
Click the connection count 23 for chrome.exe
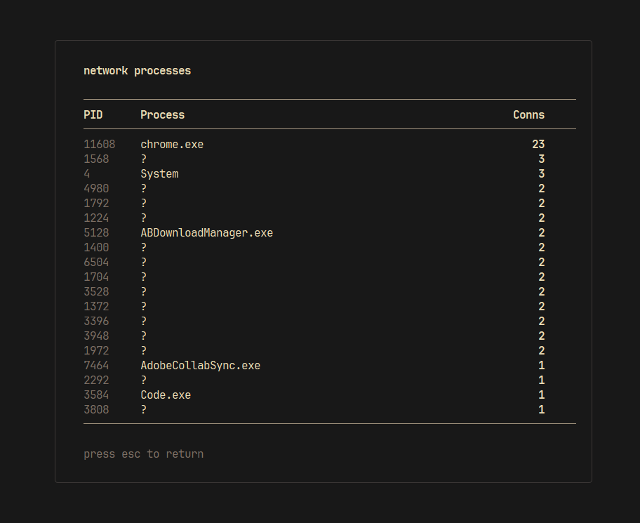click(538, 145)
